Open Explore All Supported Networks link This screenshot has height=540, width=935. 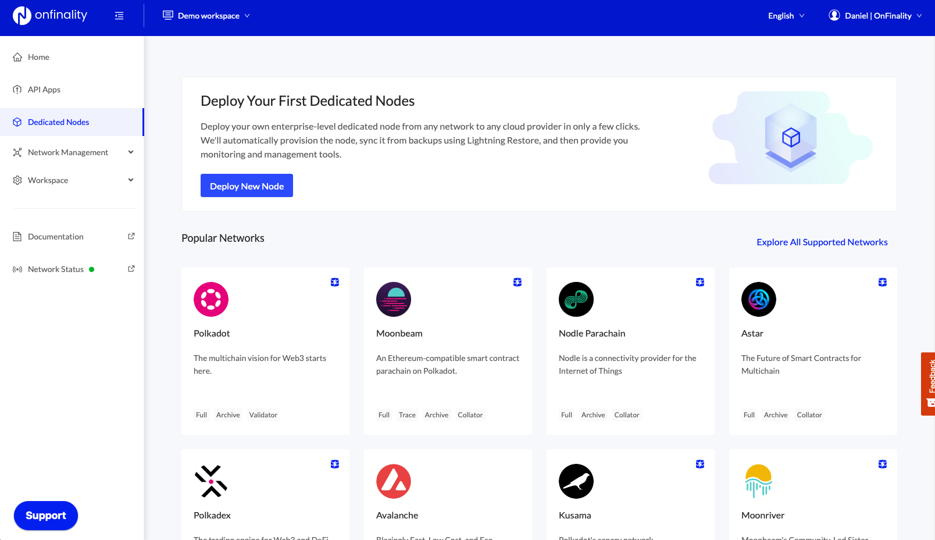822,242
